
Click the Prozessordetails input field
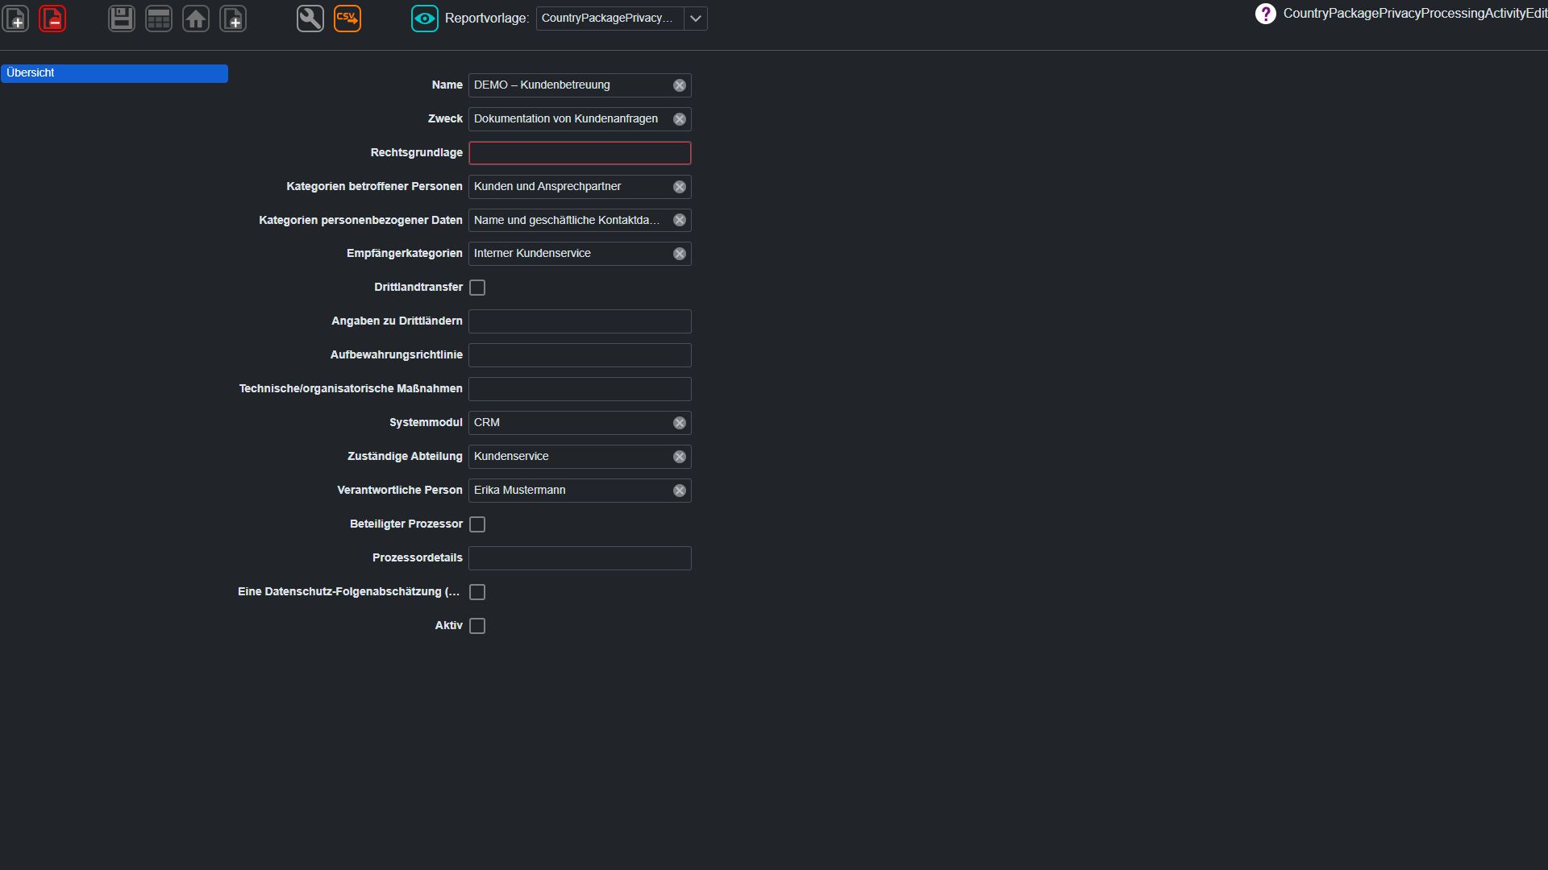[580, 558]
